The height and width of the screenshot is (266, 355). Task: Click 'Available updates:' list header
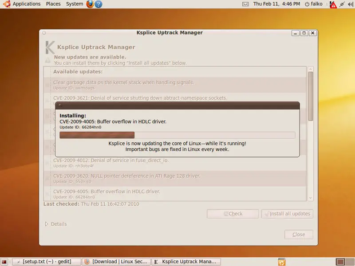click(x=78, y=72)
